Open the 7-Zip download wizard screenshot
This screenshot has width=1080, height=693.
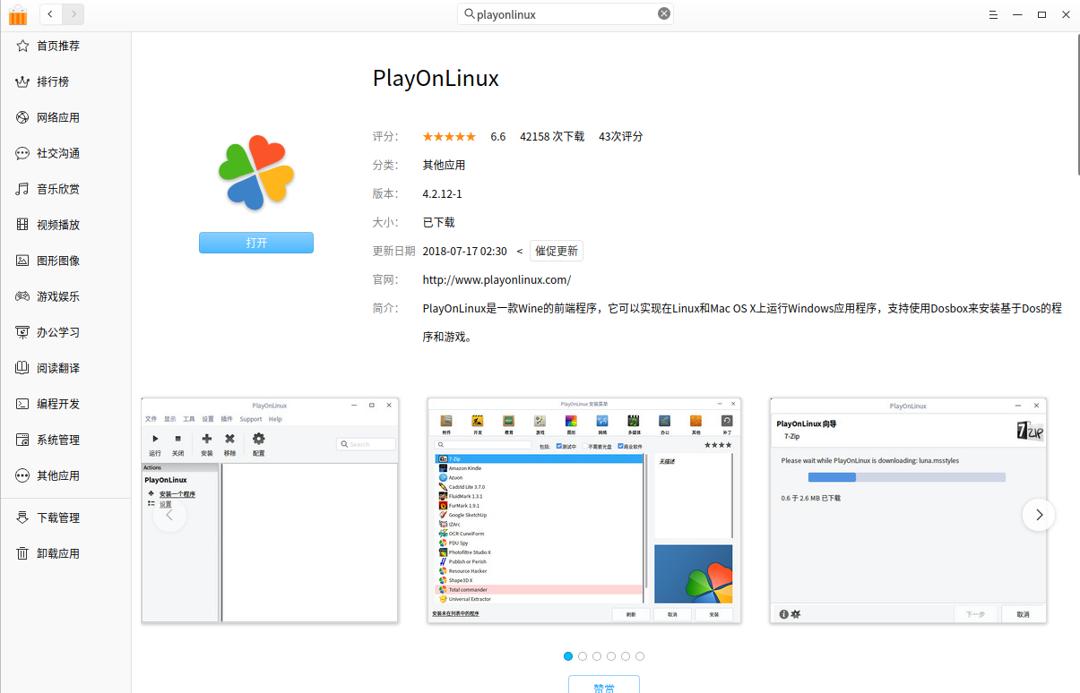(x=909, y=510)
